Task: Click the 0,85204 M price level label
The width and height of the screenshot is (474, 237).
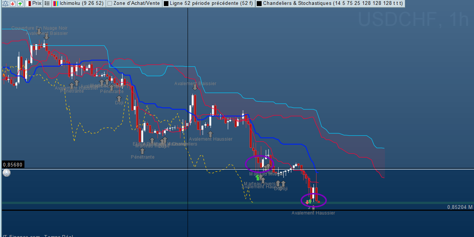Action: tap(459, 207)
